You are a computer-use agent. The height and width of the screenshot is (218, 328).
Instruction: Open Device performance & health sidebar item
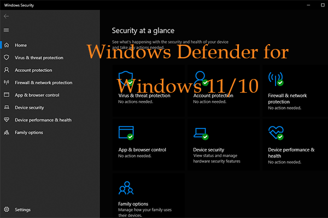point(43,120)
